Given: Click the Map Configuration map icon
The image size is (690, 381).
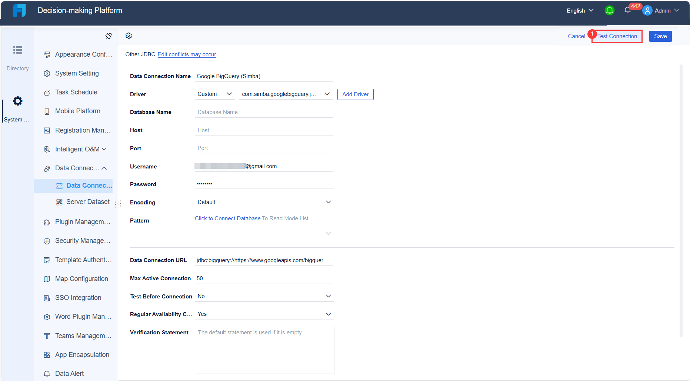Looking at the screenshot, I should click(x=47, y=279).
